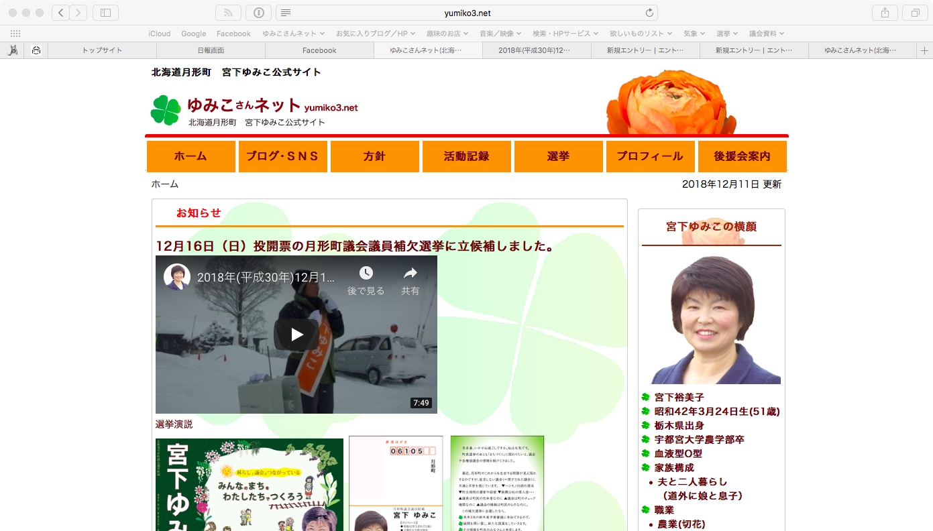
Task: Switch to the Facebook tab
Action: [319, 50]
